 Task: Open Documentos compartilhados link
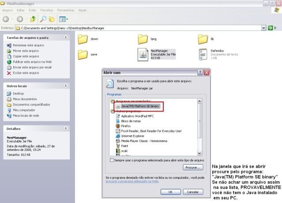click(x=31, y=105)
